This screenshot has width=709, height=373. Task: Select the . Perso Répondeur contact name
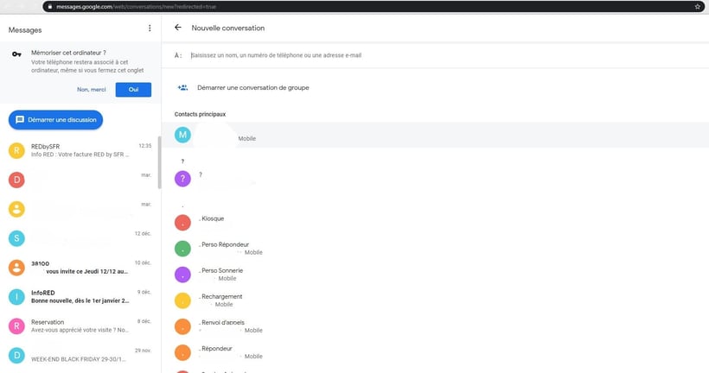coord(224,244)
